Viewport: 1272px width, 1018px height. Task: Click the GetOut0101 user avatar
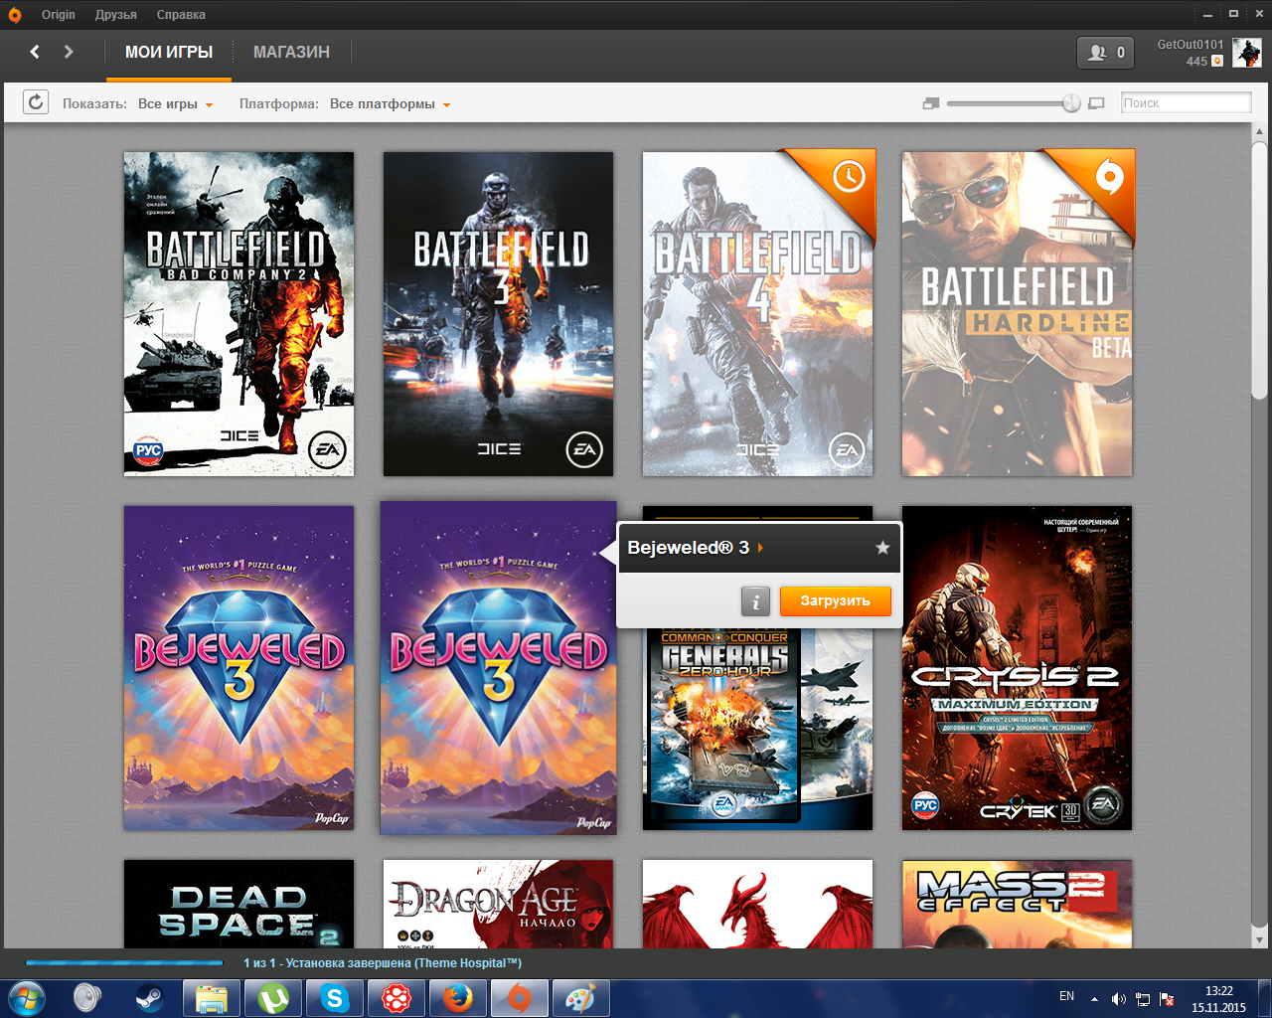point(1246,53)
